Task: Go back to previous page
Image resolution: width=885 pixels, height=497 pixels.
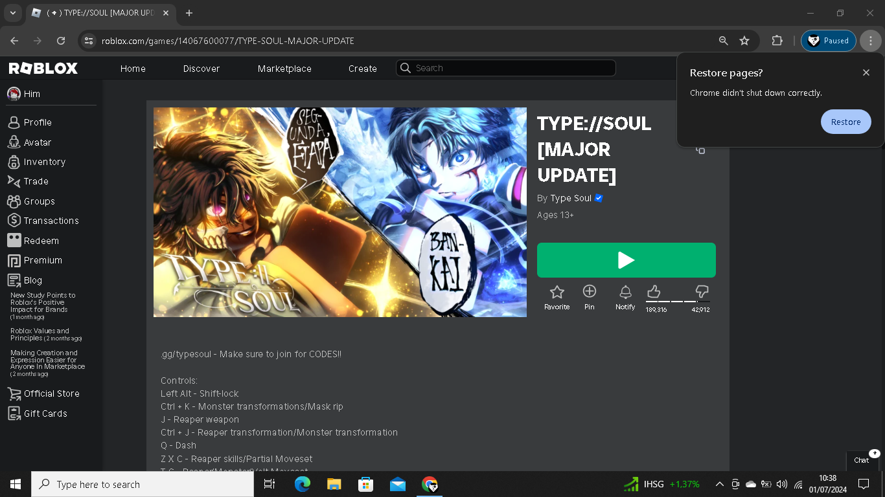Action: click(x=14, y=41)
